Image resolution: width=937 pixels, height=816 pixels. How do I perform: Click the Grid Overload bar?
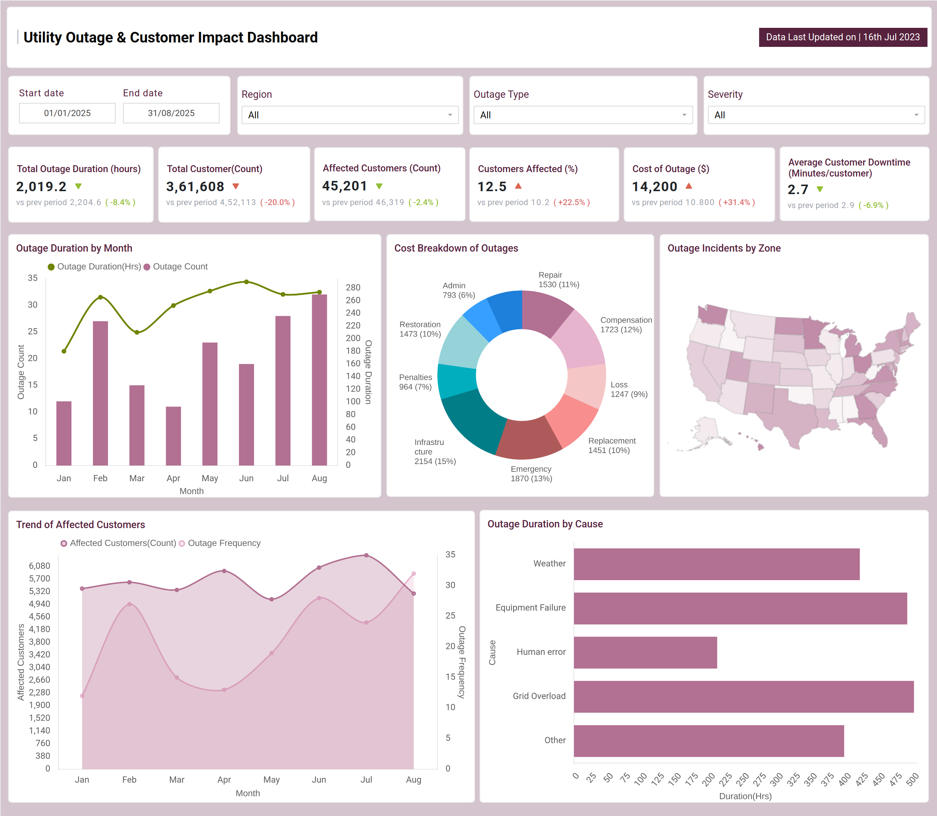744,697
